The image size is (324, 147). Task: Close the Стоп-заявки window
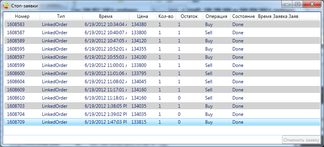[312, 4]
